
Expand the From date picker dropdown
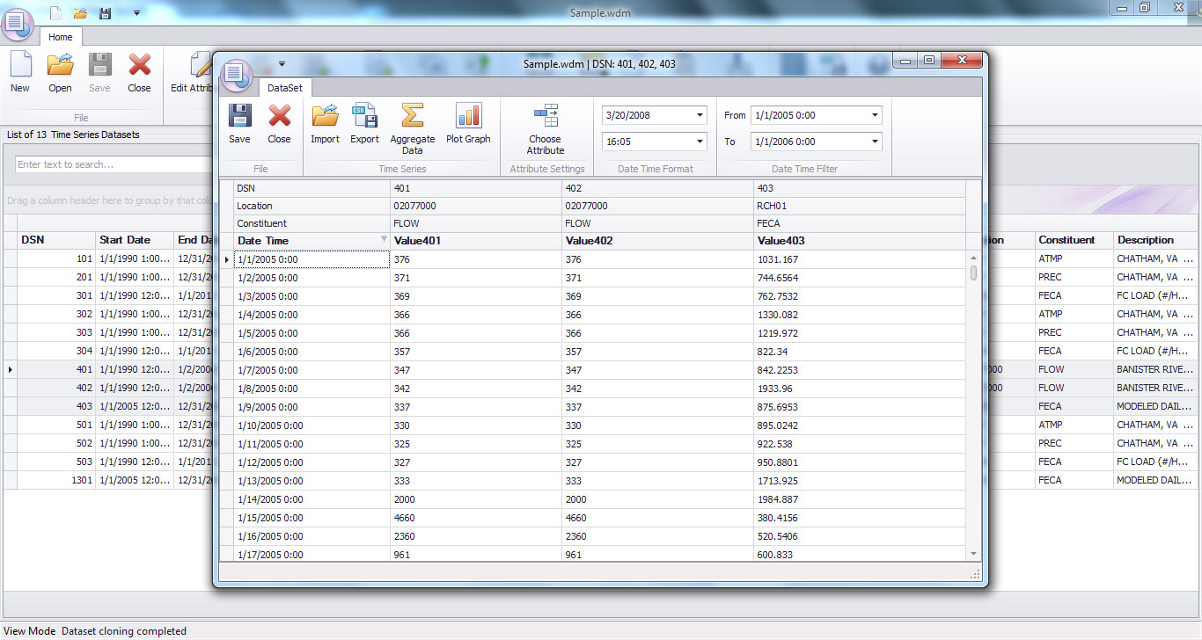pyautogui.click(x=873, y=115)
